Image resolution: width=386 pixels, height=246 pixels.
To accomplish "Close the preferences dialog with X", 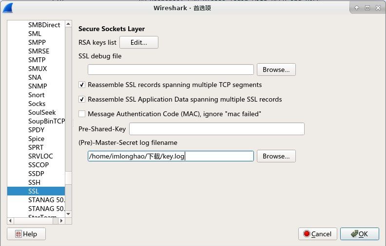I will tap(378, 8).
